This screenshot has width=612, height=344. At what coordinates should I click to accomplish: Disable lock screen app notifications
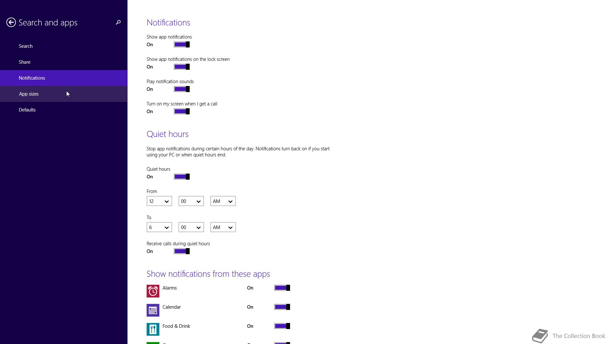click(182, 67)
